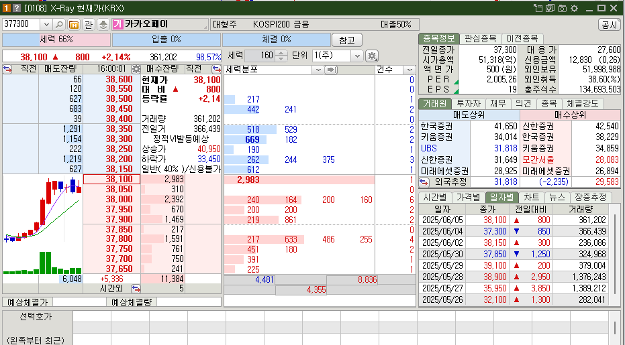Open the 장중추정 tab
This screenshot has height=345, width=625.
pos(590,197)
